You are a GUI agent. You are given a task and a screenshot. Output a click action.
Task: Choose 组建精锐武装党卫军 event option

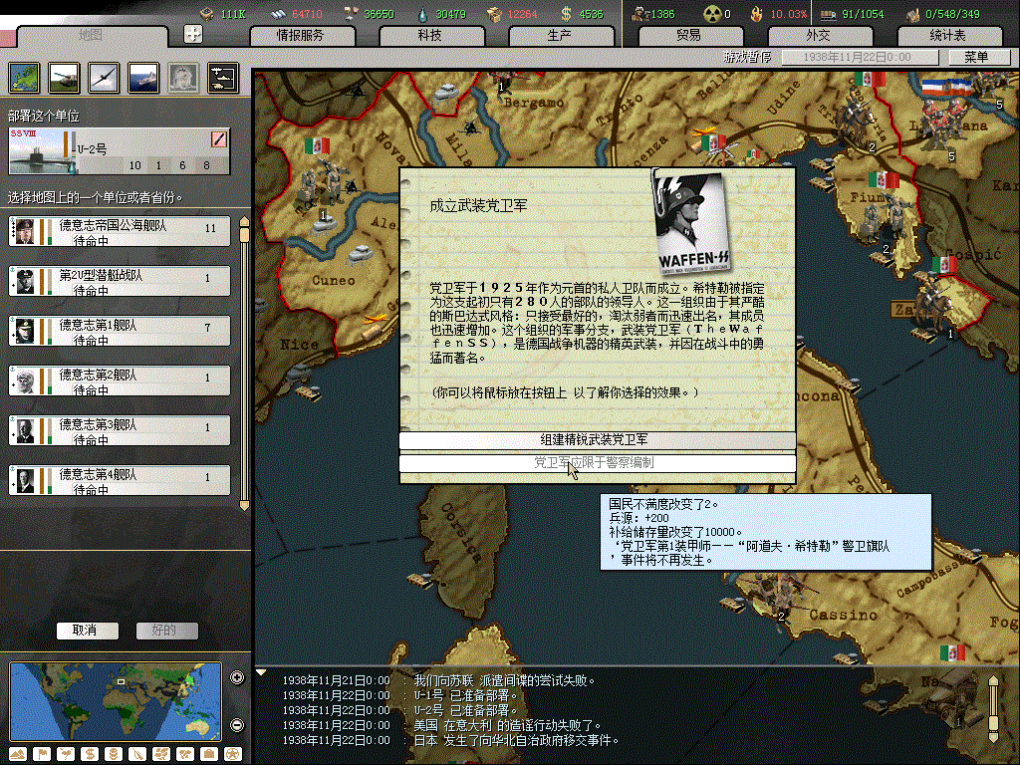coord(597,440)
